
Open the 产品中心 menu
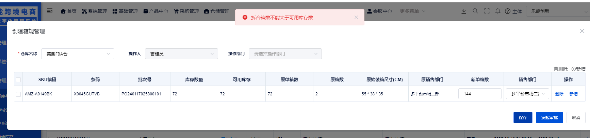pyautogui.click(x=155, y=11)
